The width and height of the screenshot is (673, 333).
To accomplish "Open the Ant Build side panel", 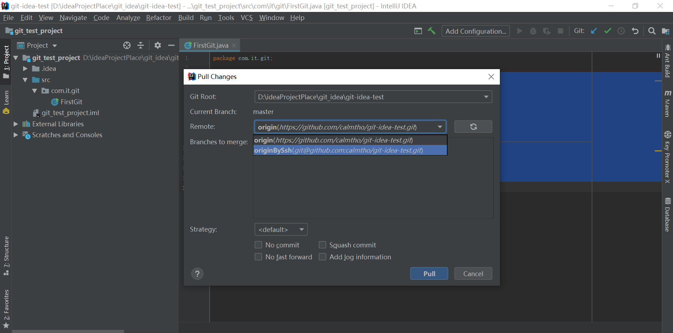I will 667,61.
